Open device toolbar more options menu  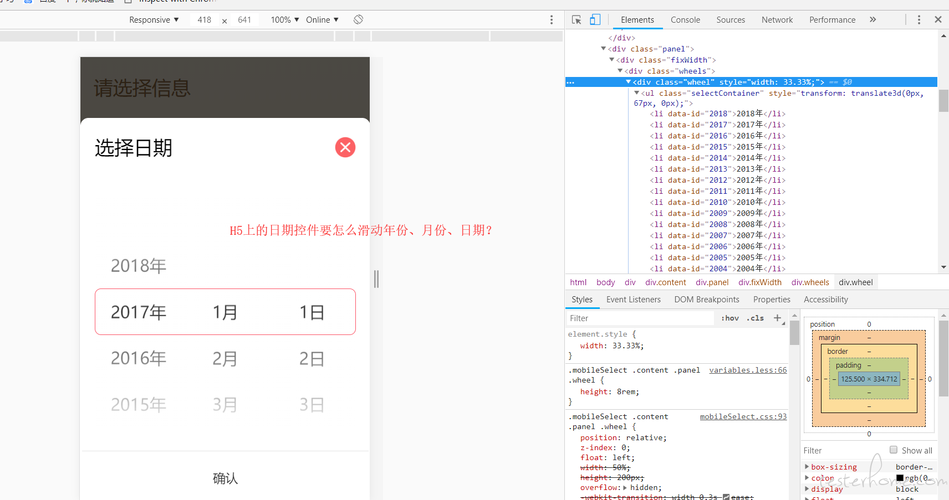[x=552, y=20]
